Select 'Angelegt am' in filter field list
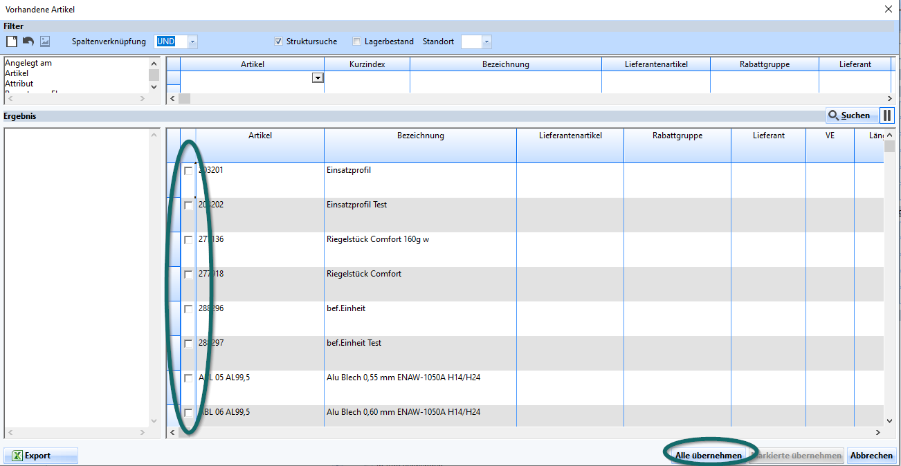 click(x=28, y=63)
